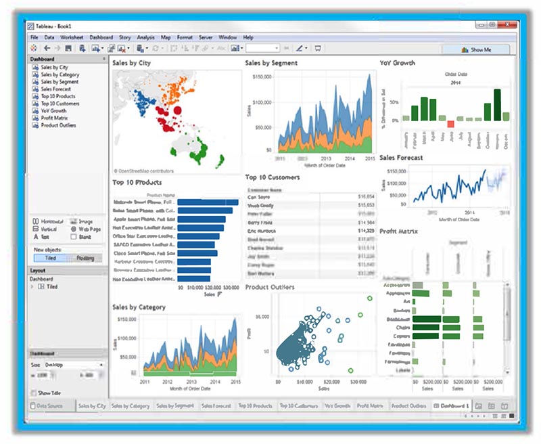Click the new worksheet icon after Dashboard 1
This screenshot has height=444, width=541.
click(479, 405)
